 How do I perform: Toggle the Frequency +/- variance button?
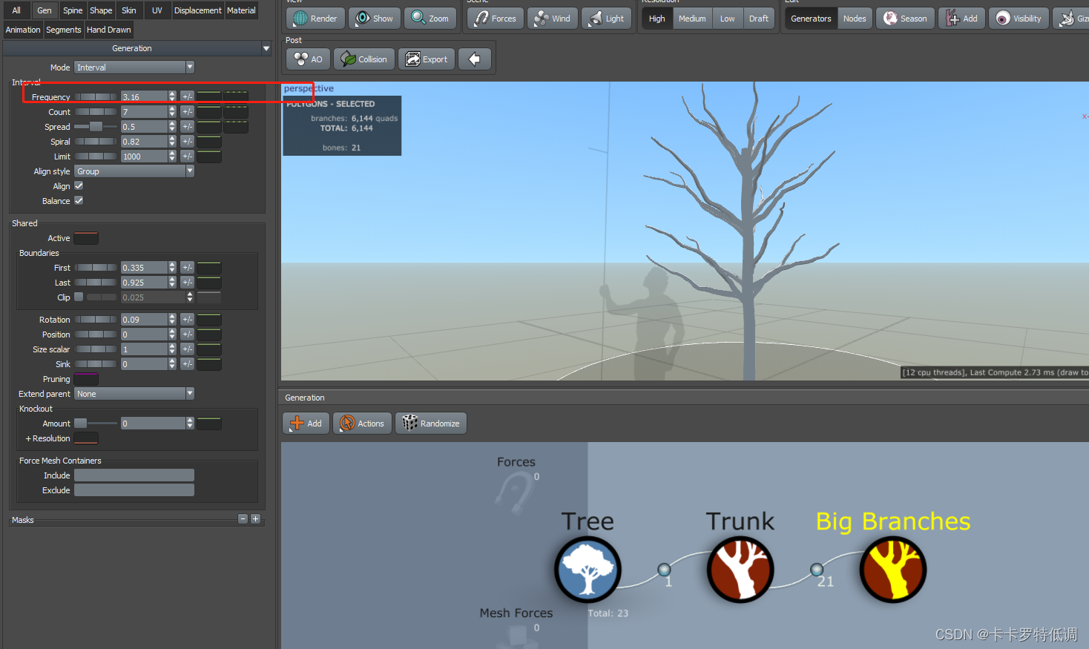[187, 97]
